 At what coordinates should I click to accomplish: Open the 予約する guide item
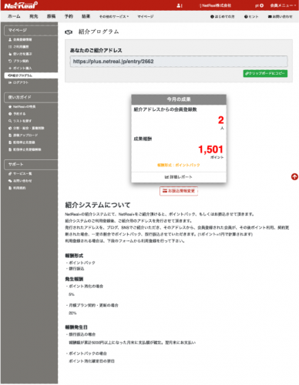[x=17, y=114]
